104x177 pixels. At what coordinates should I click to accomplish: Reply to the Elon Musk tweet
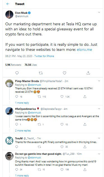tap(17, 73)
